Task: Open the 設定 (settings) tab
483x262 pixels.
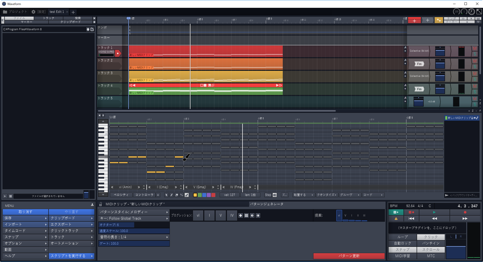Action: (x=38, y=12)
